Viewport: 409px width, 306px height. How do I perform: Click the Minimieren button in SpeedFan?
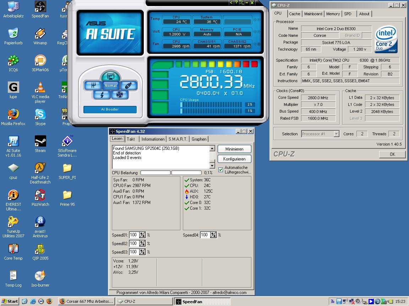click(234, 149)
